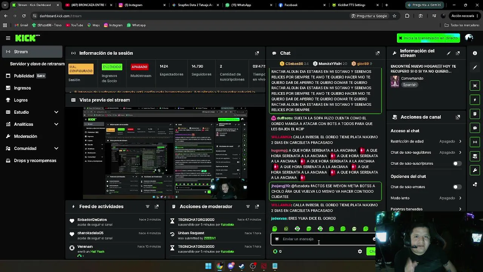Screen dimensions: 483x272
Task: Open Chrome from the taskbar
Action: tap(219, 266)
